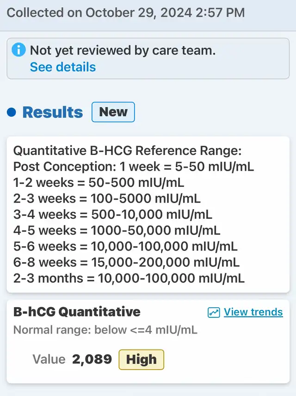The width and height of the screenshot is (296, 396).
Task: Tap the New badge beside Results
Action: (x=113, y=112)
